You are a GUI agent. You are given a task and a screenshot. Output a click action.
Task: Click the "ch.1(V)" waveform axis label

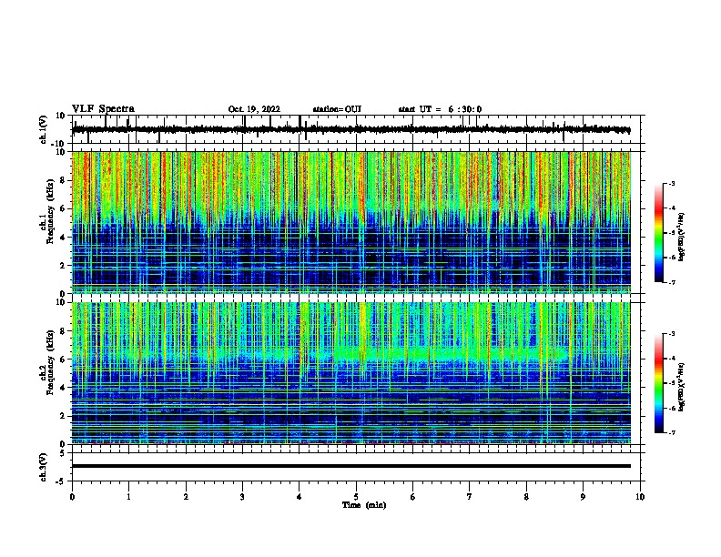click(44, 129)
